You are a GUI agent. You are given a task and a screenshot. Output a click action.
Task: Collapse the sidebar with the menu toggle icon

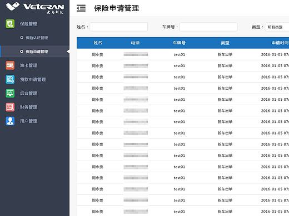point(81,8)
